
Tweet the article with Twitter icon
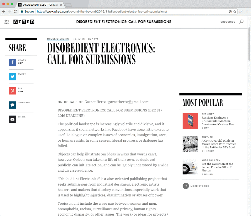[12, 77]
